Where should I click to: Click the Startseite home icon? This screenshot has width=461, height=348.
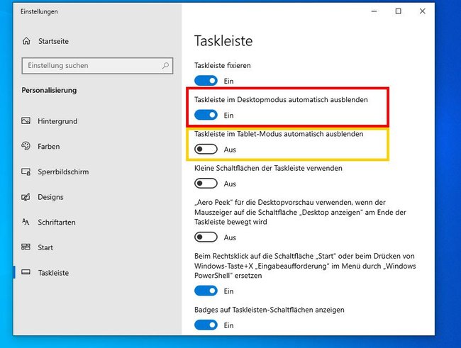(x=26, y=41)
